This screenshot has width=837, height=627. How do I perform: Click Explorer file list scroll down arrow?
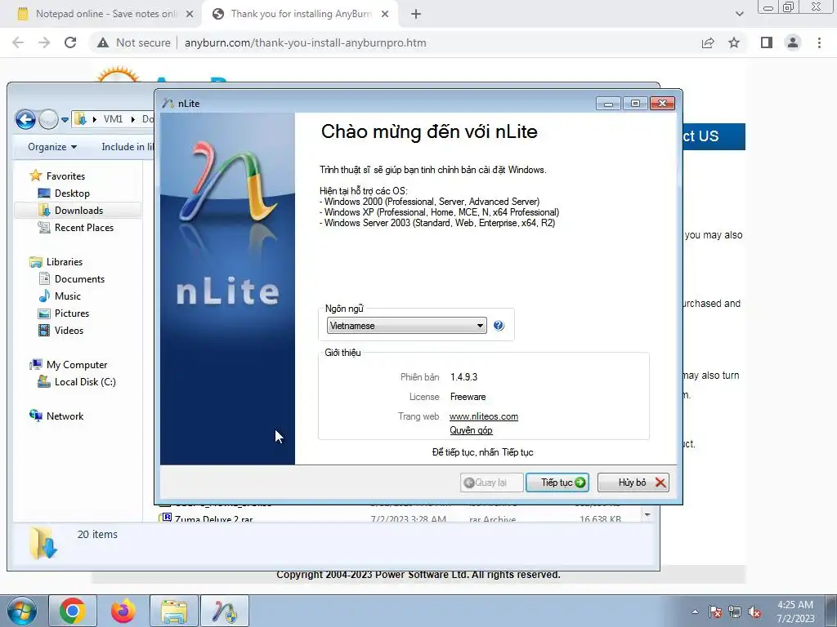(647, 515)
